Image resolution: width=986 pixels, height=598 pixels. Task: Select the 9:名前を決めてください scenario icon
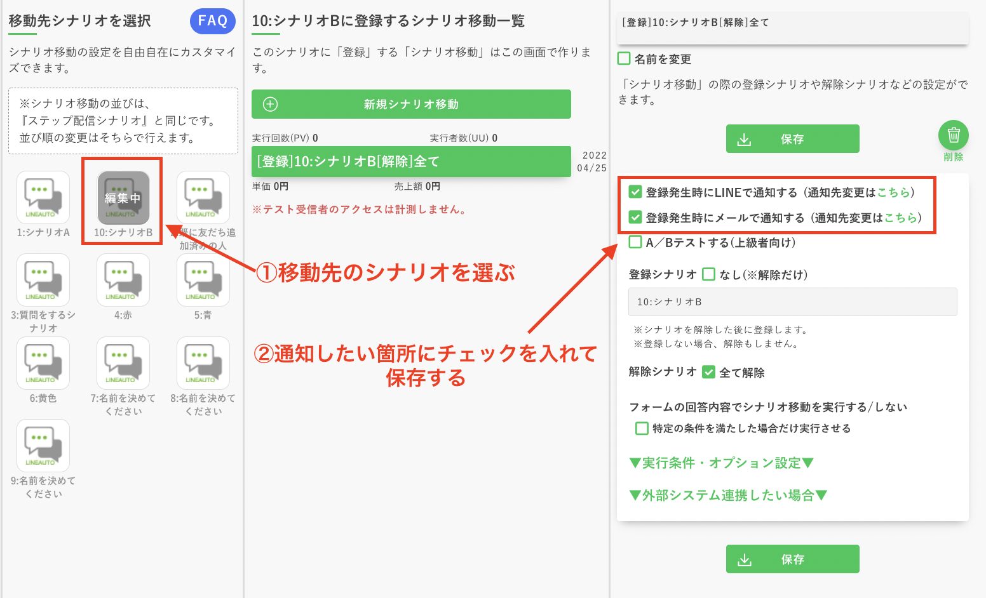(43, 446)
